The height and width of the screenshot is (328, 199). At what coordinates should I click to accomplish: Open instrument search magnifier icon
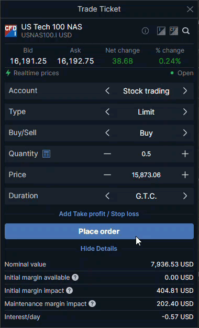point(186,30)
